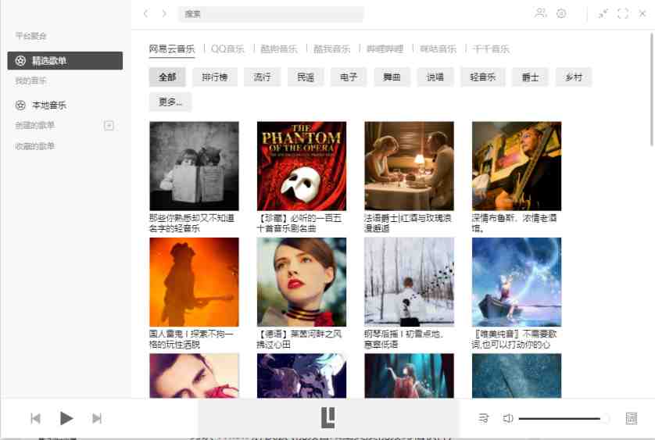Viewport: 655px width, 440px height.
Task: Switch to 千千音乐 tab
Action: tap(491, 49)
